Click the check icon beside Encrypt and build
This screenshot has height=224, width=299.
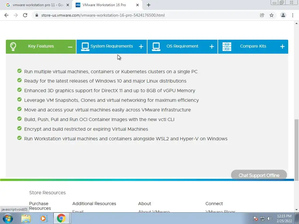click(19, 128)
